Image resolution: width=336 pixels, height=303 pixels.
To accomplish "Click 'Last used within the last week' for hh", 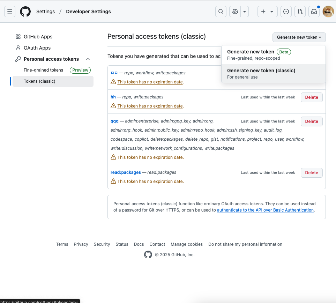I will pos(268,97).
